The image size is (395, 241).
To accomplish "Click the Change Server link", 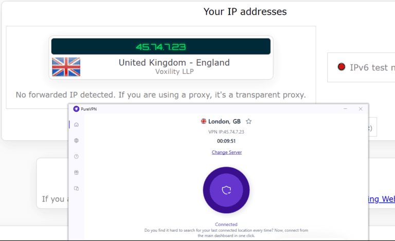I will 226,152.
